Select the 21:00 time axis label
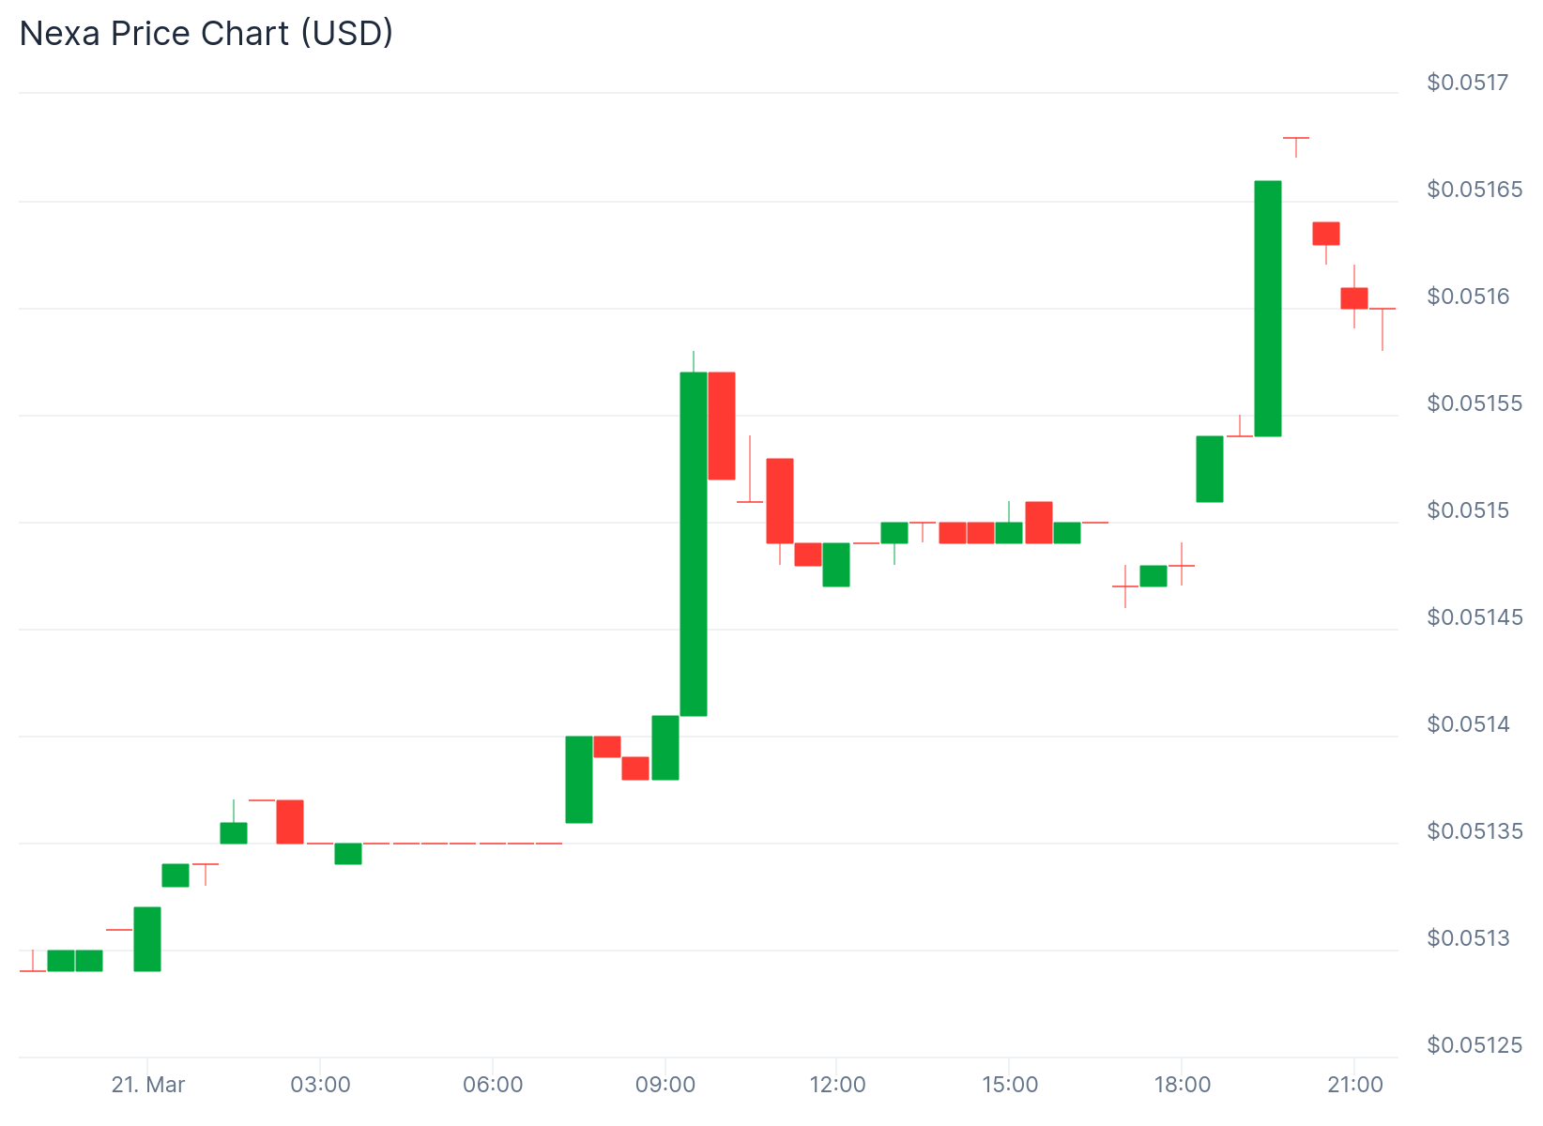This screenshot has width=1543, height=1126. [x=1355, y=1086]
